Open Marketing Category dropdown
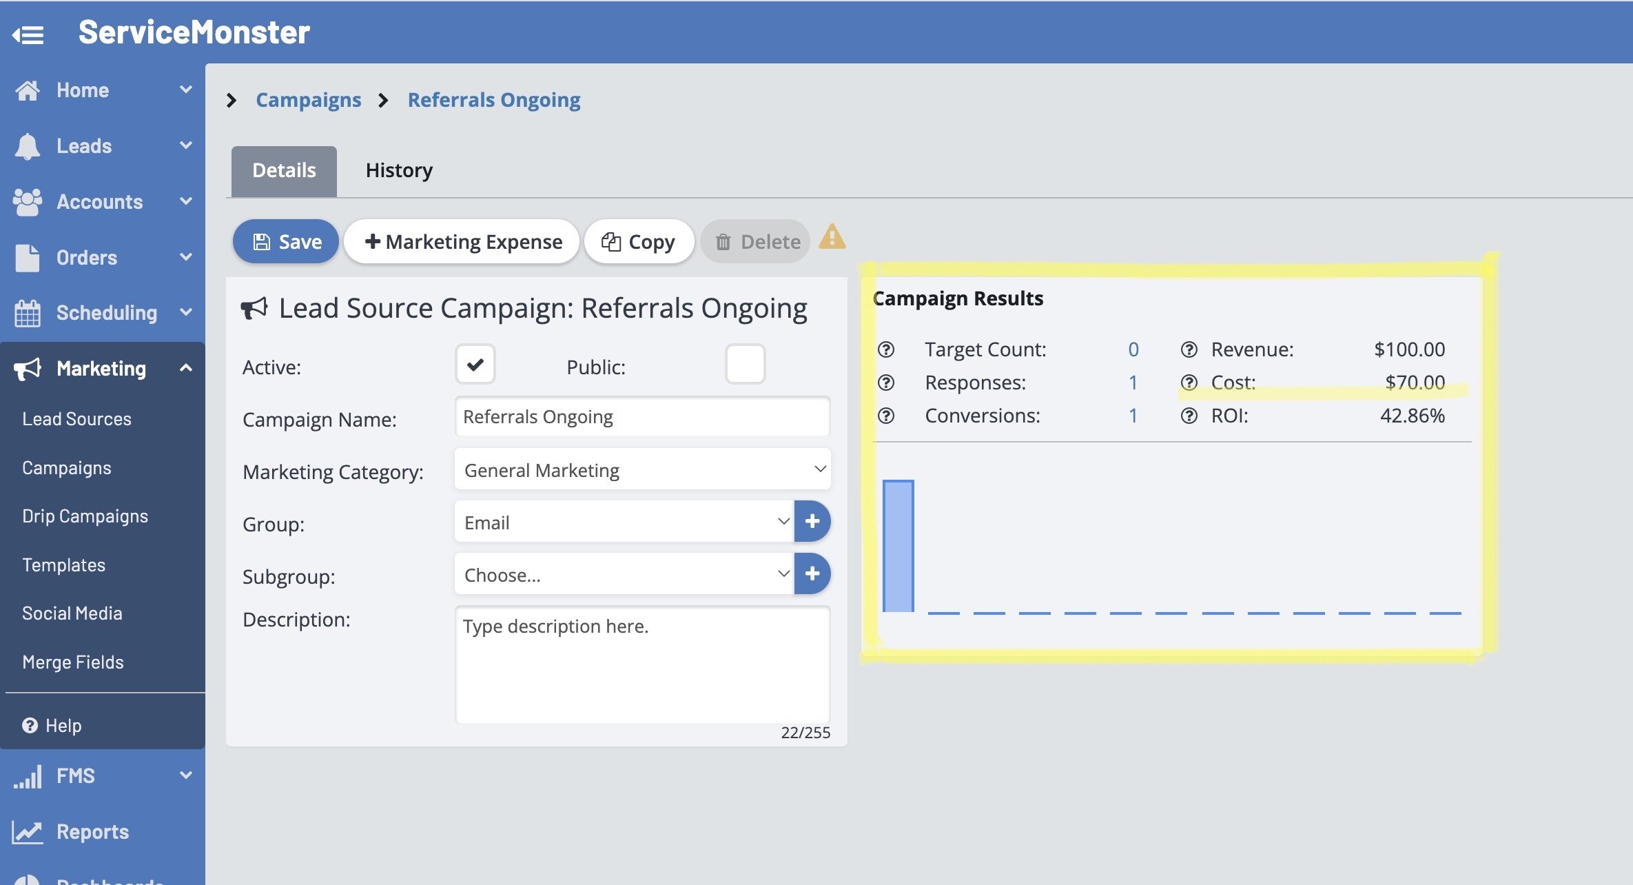Image resolution: width=1633 pixels, height=885 pixels. [642, 470]
